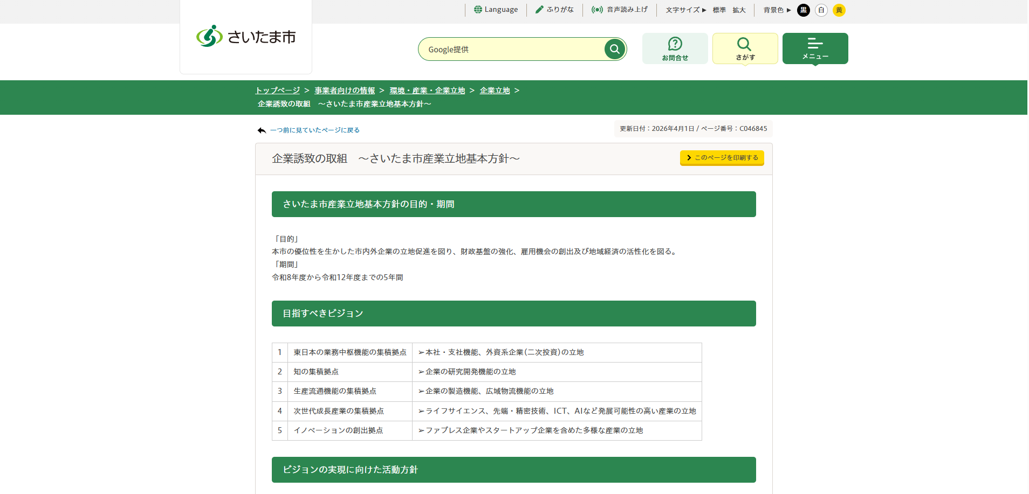
Task: Click table cell 次世代成長産業の集積拠点
Action: point(350,411)
